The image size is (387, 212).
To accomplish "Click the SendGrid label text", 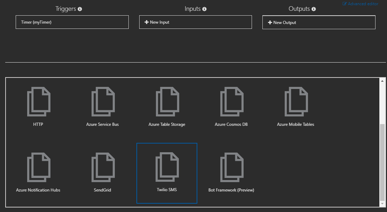I will pyautogui.click(x=102, y=190).
